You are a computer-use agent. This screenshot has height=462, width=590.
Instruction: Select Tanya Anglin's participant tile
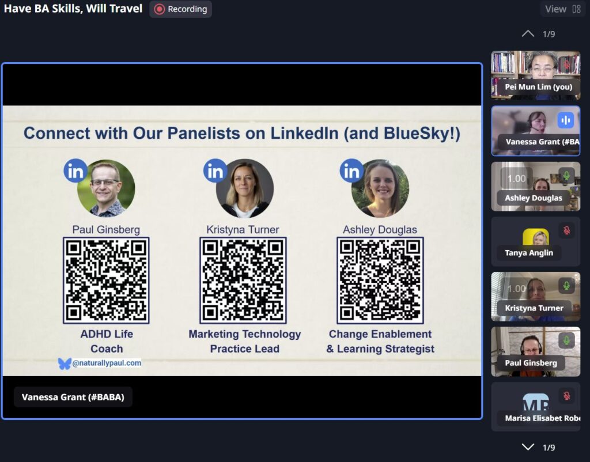pyautogui.click(x=535, y=241)
